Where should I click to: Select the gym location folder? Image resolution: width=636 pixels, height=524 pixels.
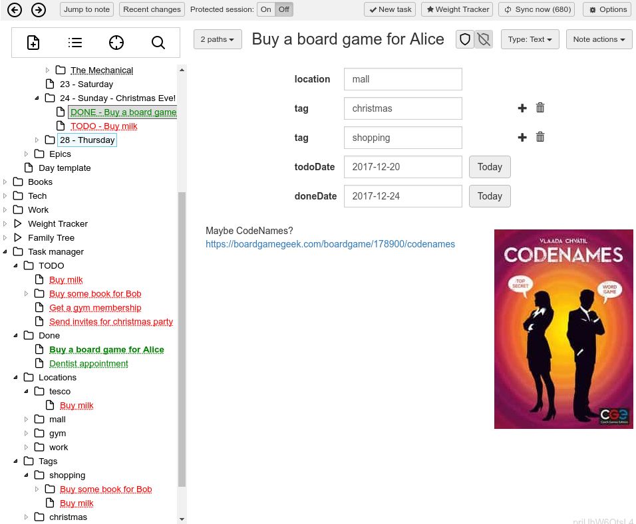(x=58, y=434)
